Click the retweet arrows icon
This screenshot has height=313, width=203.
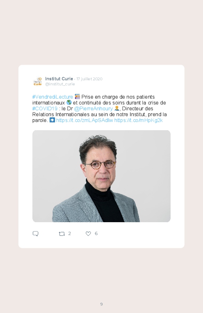point(62,234)
